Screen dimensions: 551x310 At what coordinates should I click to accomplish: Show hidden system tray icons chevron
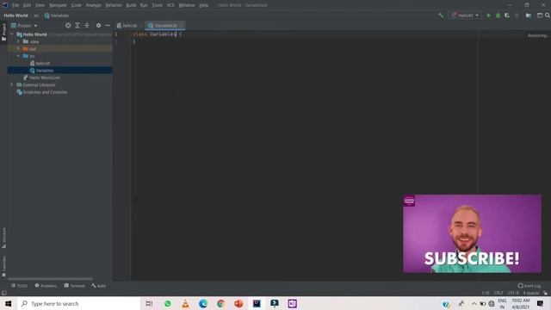[474, 304]
